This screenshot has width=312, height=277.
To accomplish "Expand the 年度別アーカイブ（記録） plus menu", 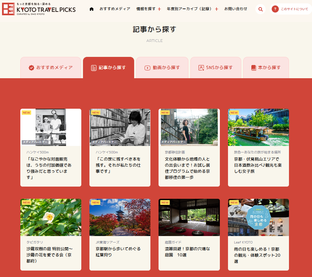I will [216, 9].
